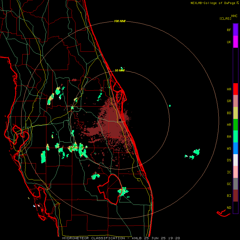Image resolution: width=240 pixels, height=240 pixels.
Task: Click the WS blue legend swatch
Action: [235, 148]
